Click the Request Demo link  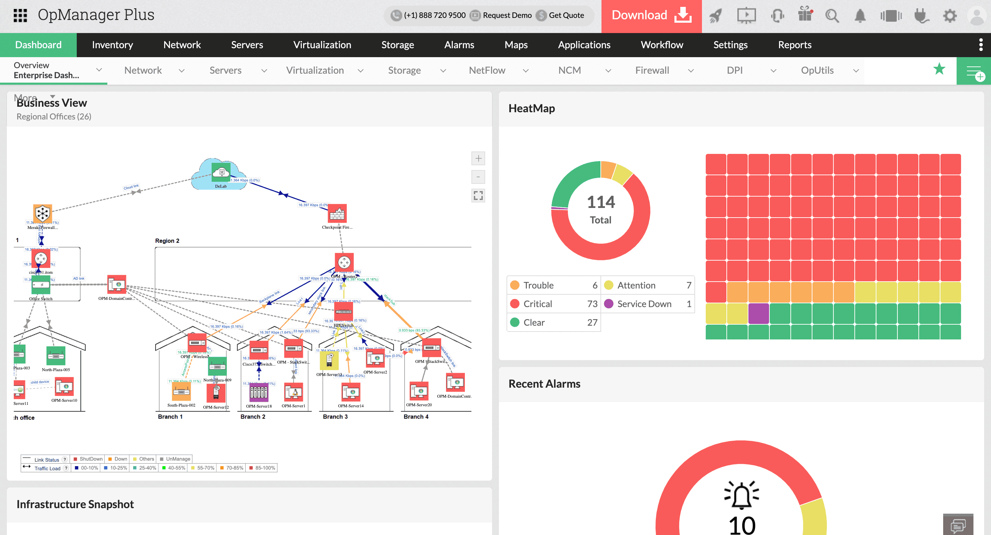click(501, 15)
